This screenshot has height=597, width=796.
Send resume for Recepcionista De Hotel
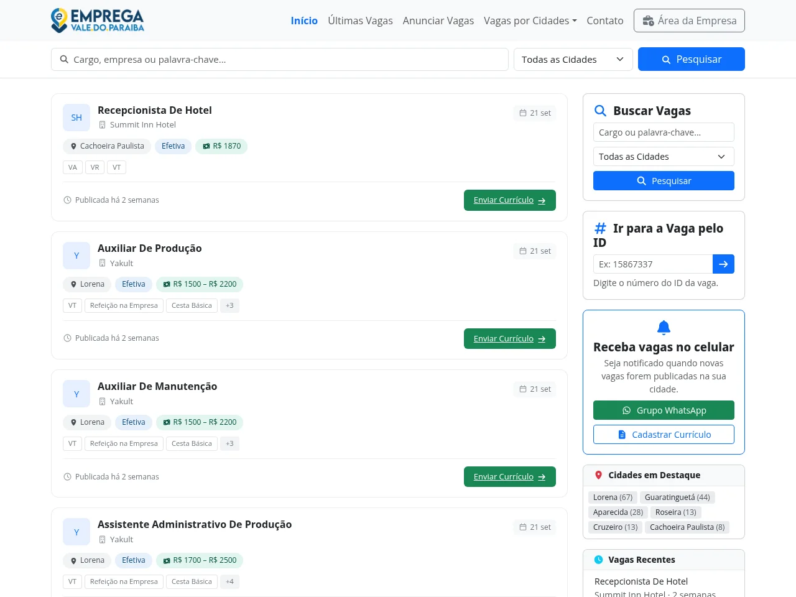(510, 200)
